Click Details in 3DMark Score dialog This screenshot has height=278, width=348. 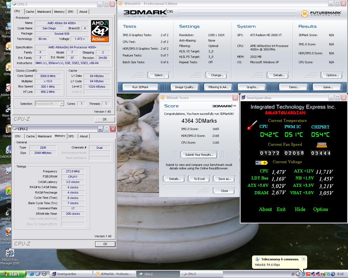175,179
